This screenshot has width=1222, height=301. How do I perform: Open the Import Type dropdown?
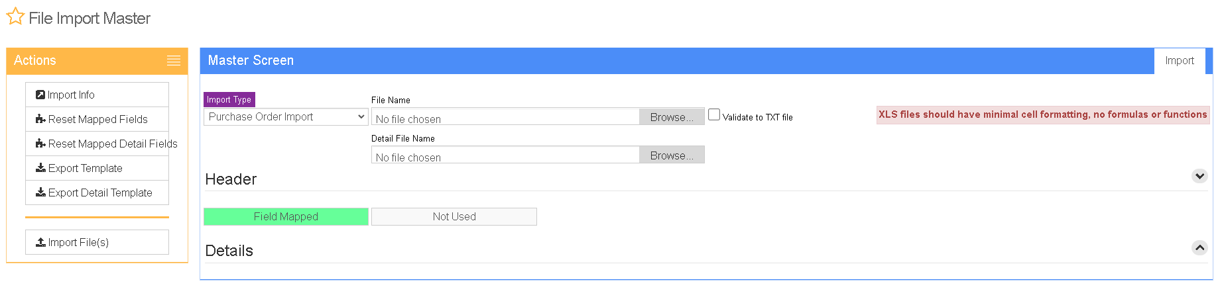click(286, 116)
